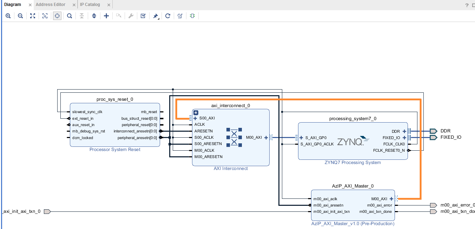The image size is (475, 229).
Task: Expand the DDR interface on processing_system7_0
Action: (x=404, y=131)
